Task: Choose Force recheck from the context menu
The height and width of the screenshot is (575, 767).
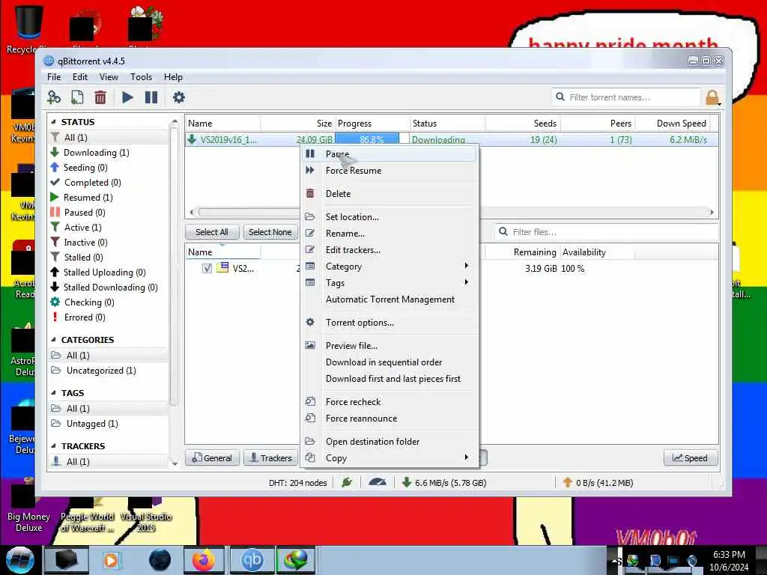Action: 389,402
